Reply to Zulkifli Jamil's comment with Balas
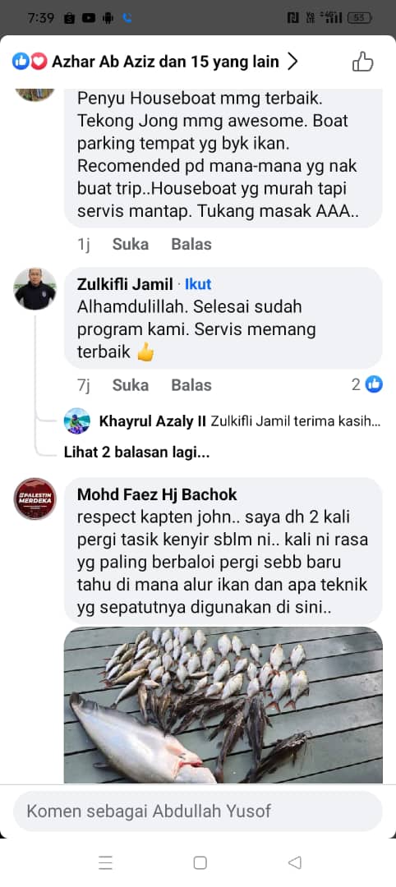The height and width of the screenshot is (887, 396). 191,385
